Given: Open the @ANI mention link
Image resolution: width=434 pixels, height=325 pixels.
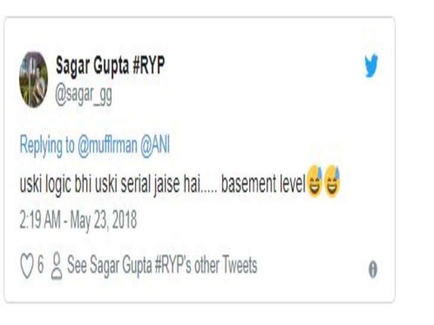Looking at the screenshot, I should 155,145.
